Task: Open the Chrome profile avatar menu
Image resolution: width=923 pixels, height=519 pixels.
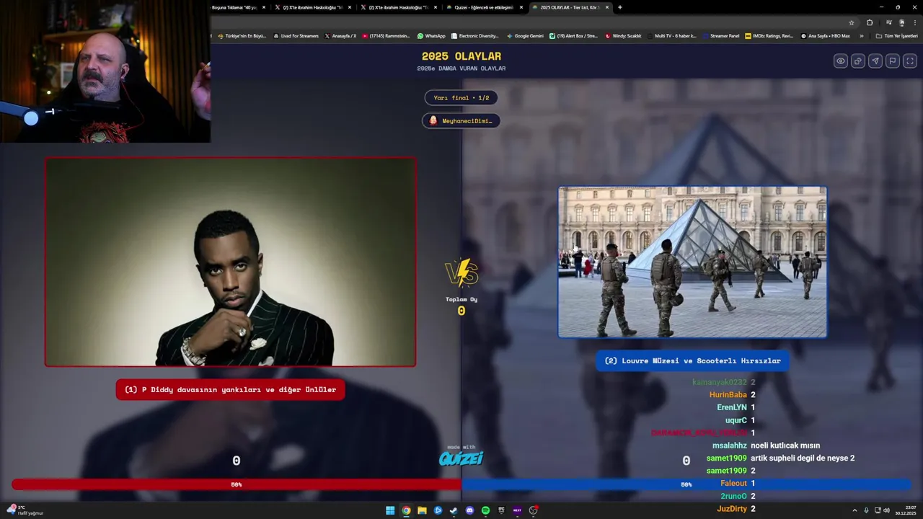Action: click(x=901, y=22)
